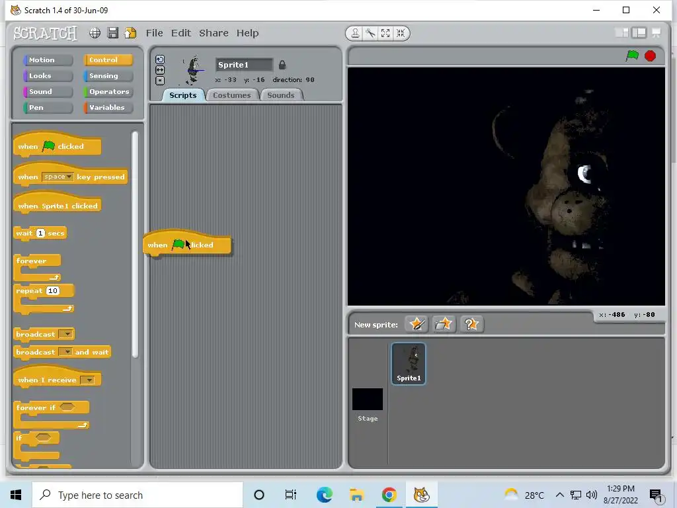The width and height of the screenshot is (677, 508).
Task: Click green flag to start scripts
Action: [632, 56]
